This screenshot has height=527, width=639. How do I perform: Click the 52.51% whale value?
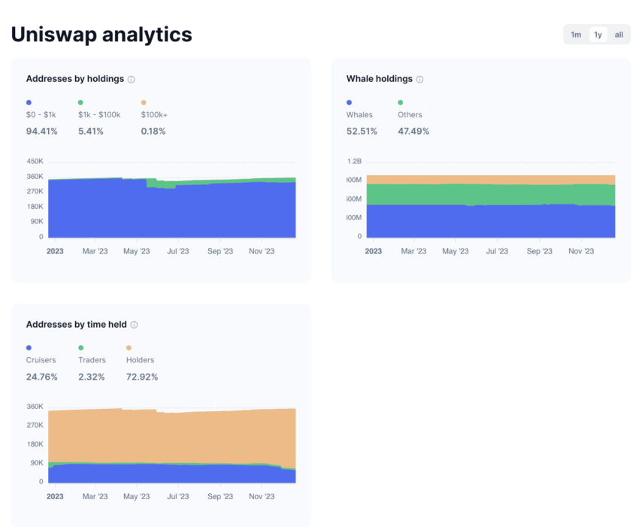pos(362,132)
